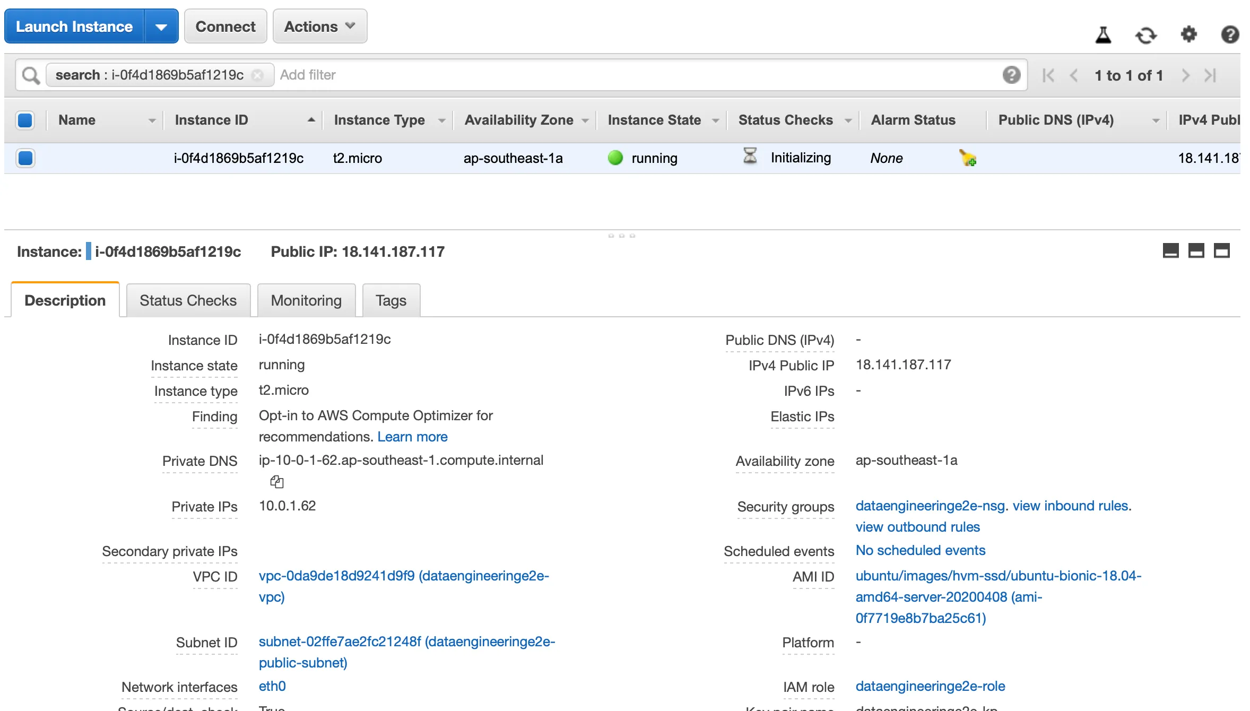
Task: Open No scheduled events link
Action: pos(920,550)
